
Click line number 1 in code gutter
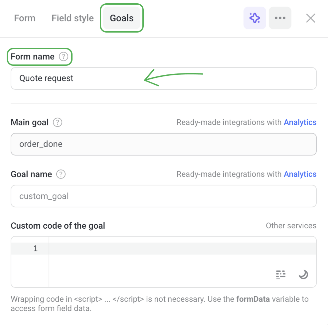point(35,249)
